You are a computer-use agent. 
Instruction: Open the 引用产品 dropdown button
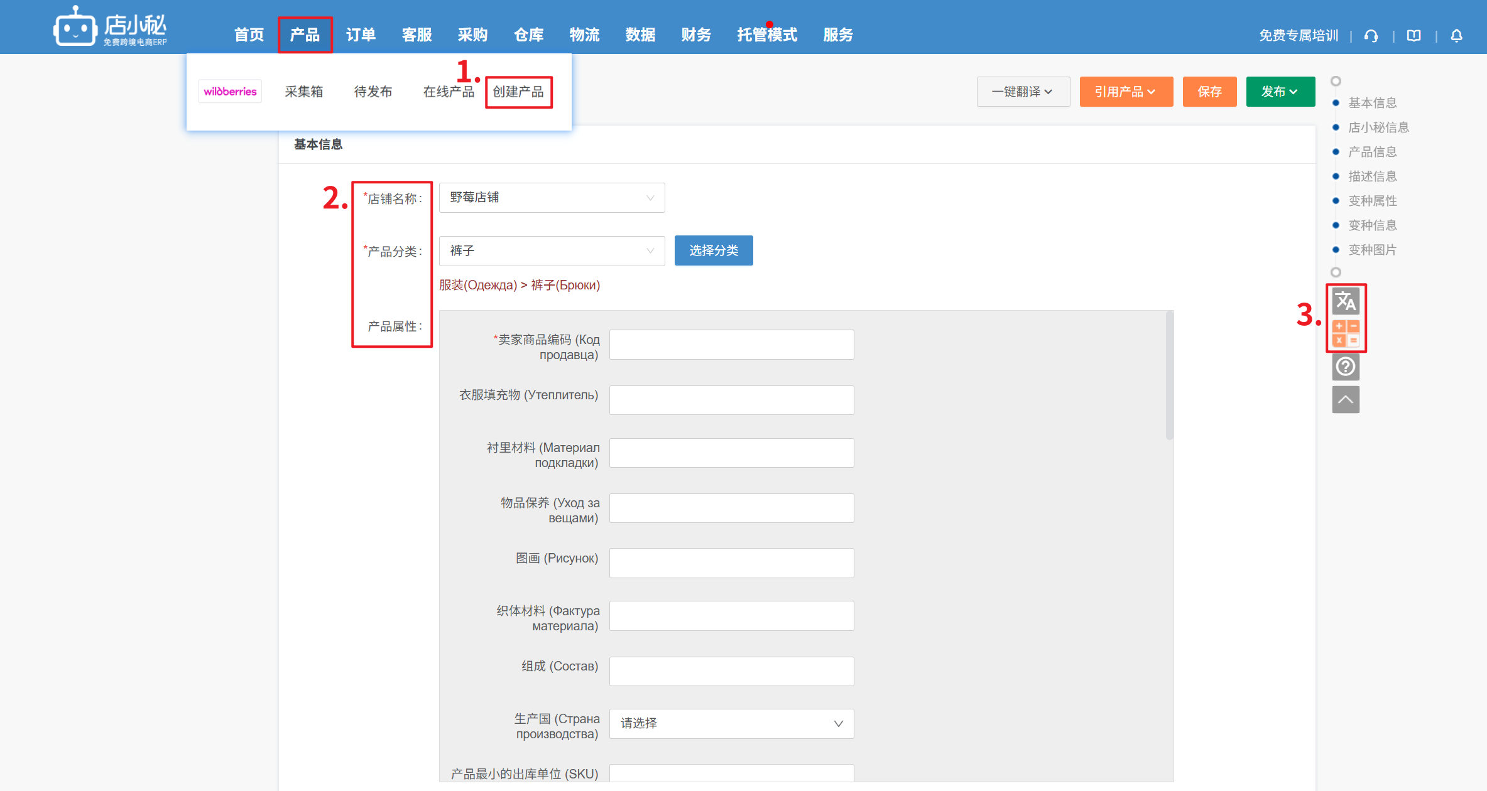1125,92
